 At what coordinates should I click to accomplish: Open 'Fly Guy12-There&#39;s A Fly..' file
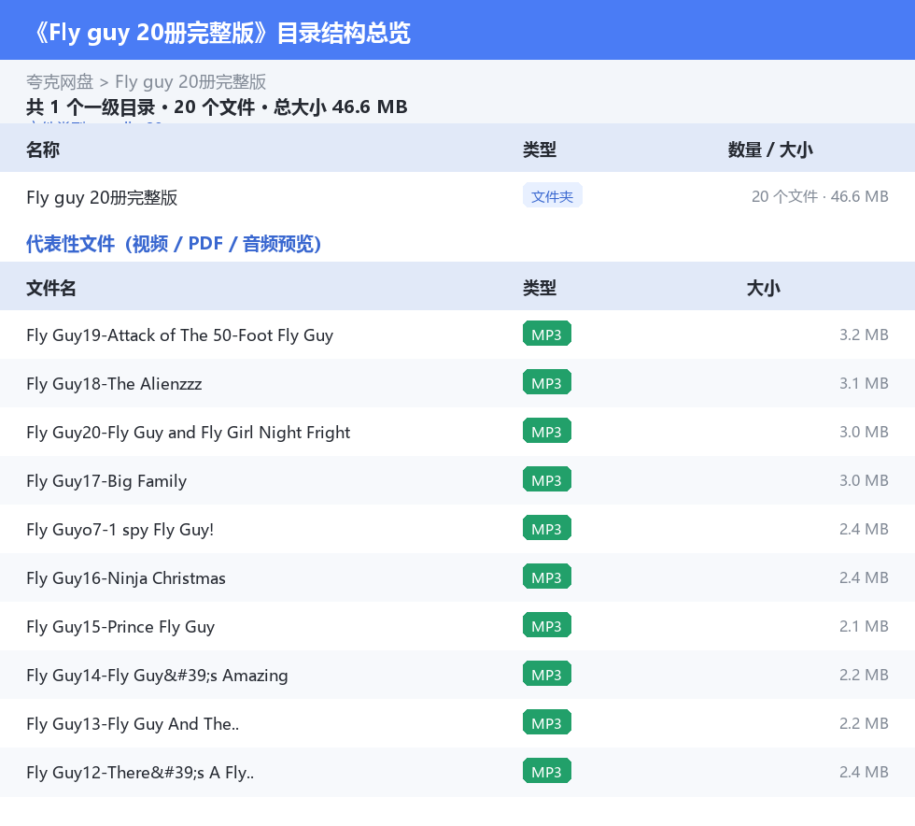pos(140,772)
